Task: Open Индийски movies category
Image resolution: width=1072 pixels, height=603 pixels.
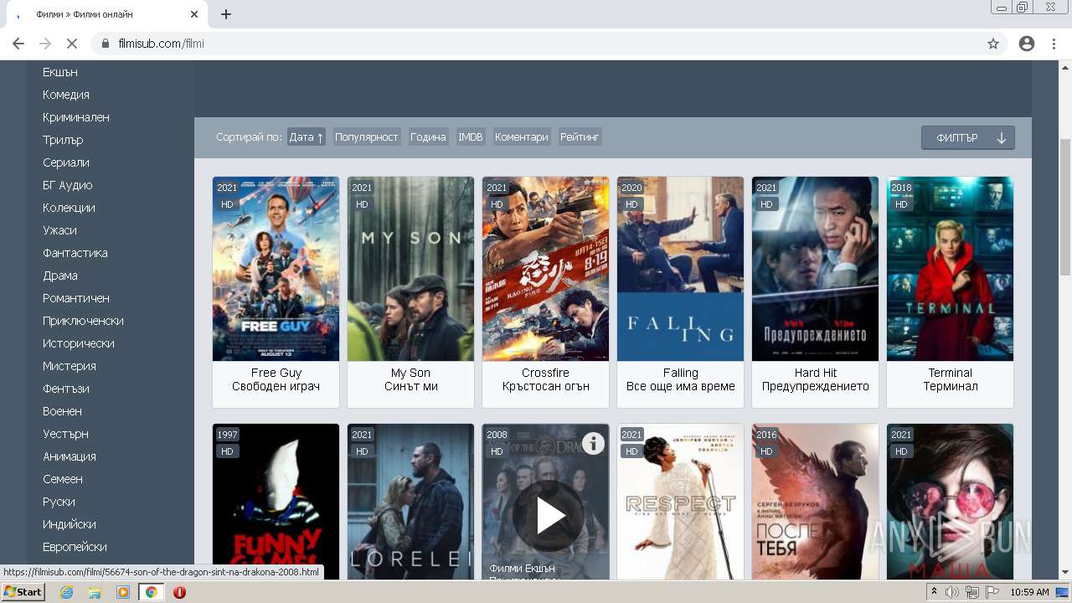Action: pyautogui.click(x=70, y=524)
